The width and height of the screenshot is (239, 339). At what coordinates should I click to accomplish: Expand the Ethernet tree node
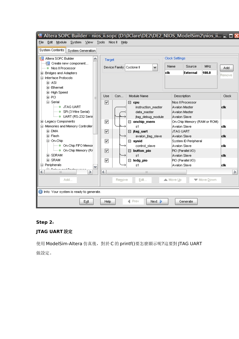tap(48, 88)
